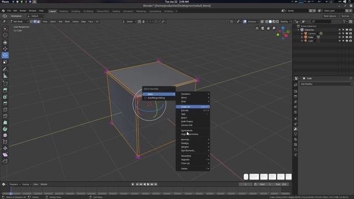354x199 pixels.
Task: Jump to the timeline end frame
Action: coord(156,184)
